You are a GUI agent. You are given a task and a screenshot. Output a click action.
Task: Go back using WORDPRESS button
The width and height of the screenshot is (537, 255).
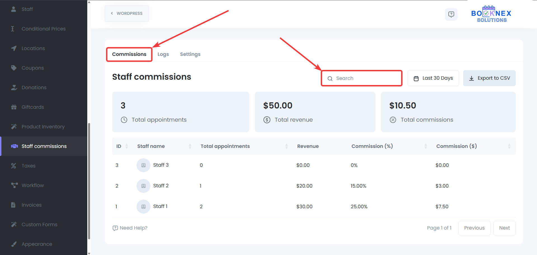click(x=127, y=13)
